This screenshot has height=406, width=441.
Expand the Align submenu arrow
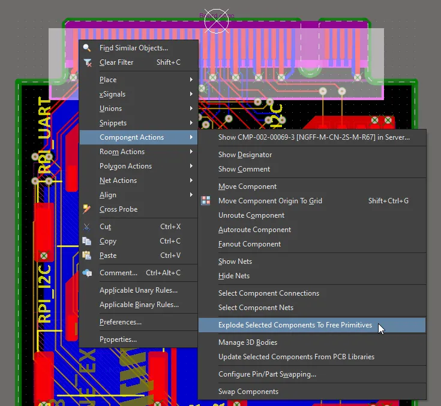tap(191, 194)
